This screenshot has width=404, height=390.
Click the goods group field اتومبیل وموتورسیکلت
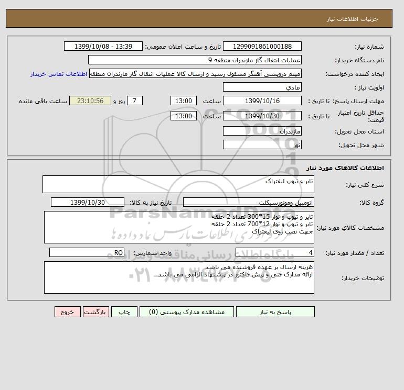point(248,202)
